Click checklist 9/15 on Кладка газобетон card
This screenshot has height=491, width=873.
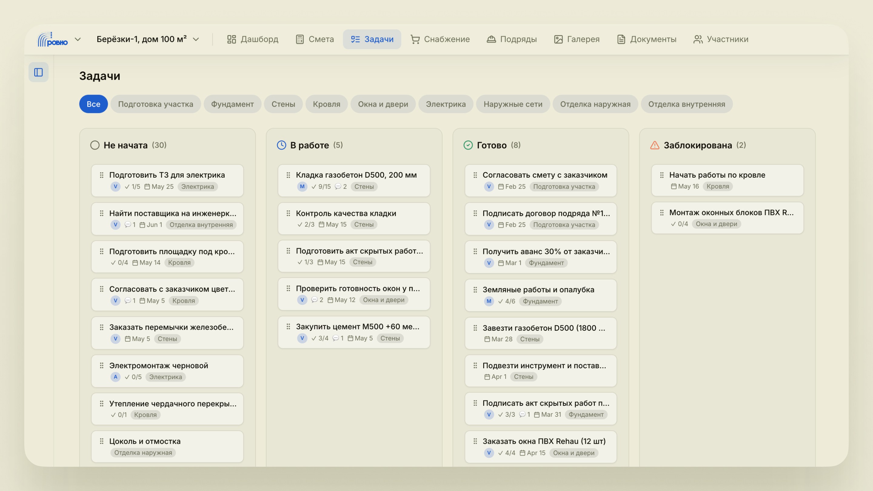point(321,186)
